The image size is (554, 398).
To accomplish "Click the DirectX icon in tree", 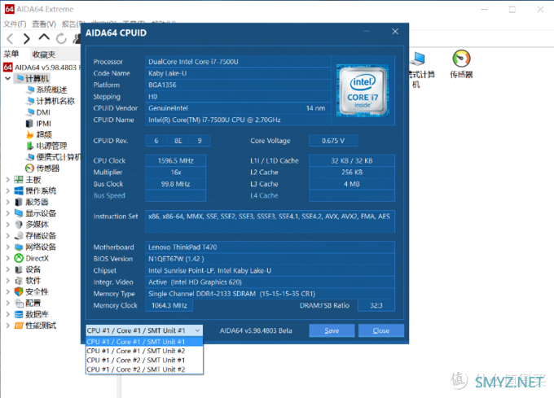I will pyautogui.click(x=19, y=258).
